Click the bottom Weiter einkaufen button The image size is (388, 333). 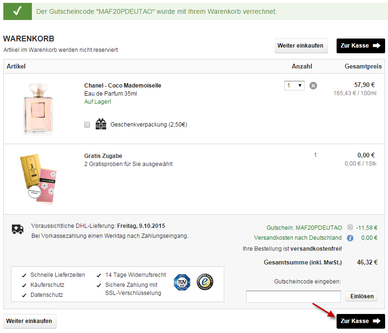tap(30, 321)
